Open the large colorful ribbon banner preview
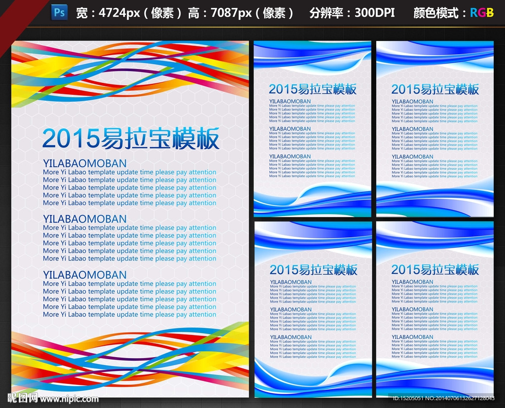This screenshot has height=408, width=505. (130, 219)
